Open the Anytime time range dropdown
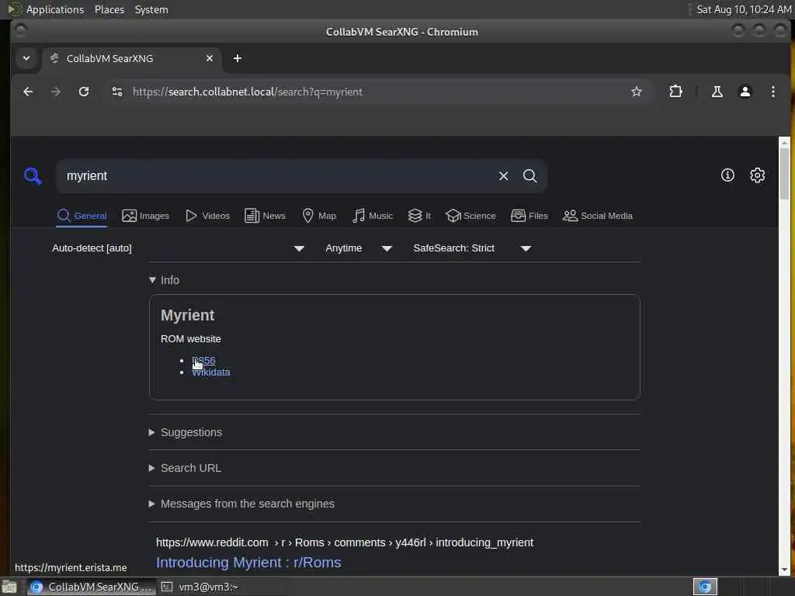The width and height of the screenshot is (795, 596). point(358,248)
